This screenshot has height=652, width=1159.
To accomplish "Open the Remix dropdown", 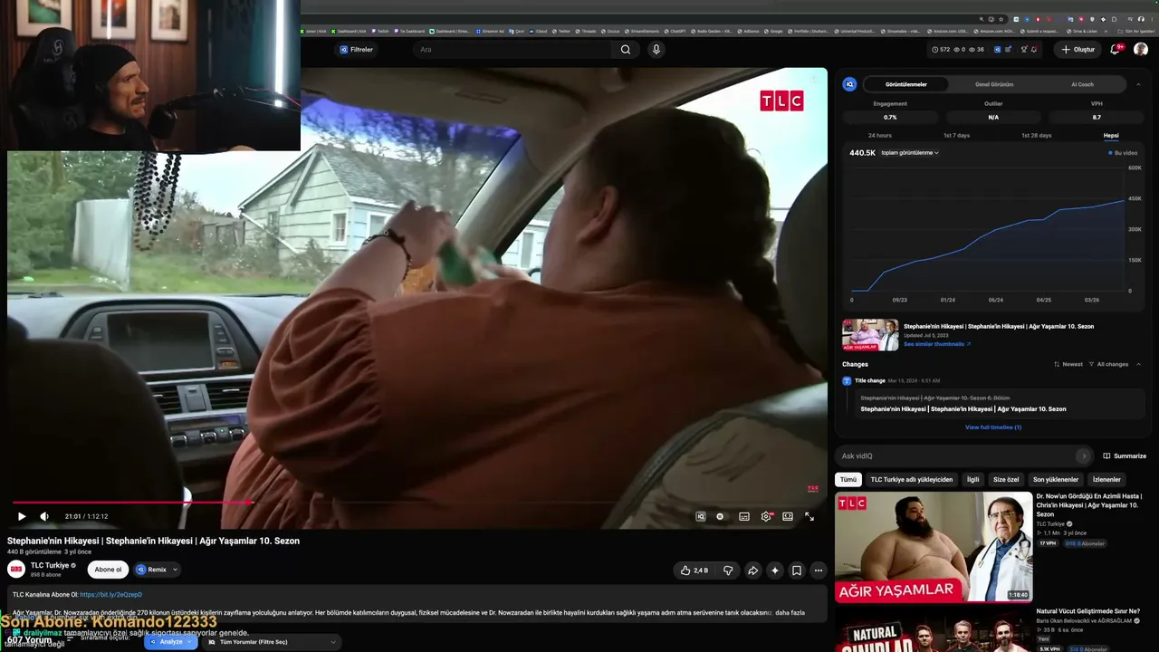I will (157, 570).
